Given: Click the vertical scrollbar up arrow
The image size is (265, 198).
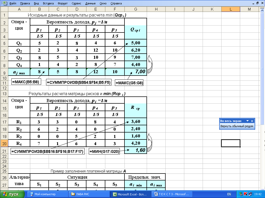Looking at the screenshot, I should point(262,10).
